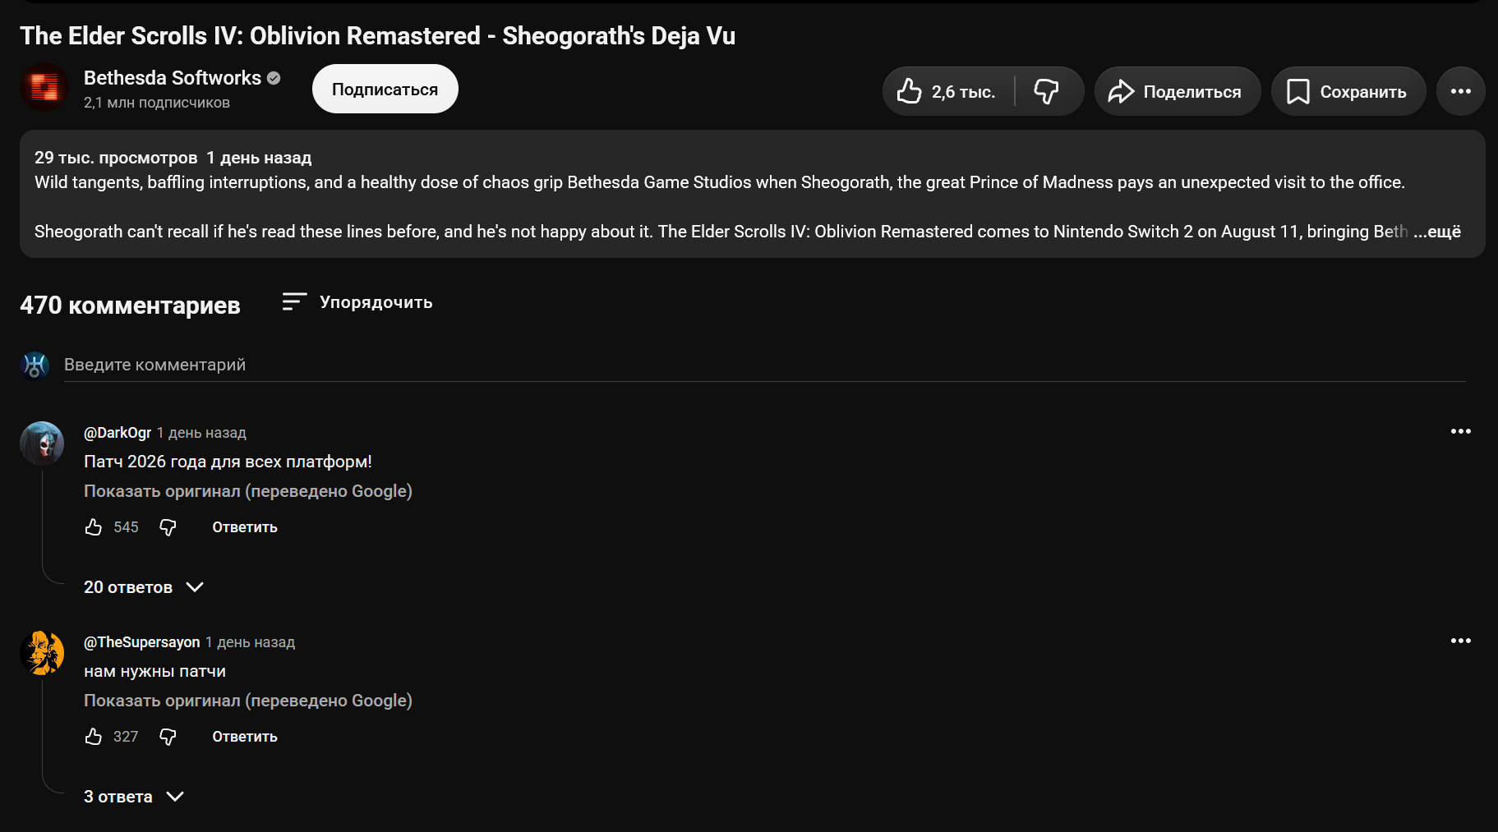Like the Sheogorath's Deja Vu video
1498x832 pixels.
pos(947,91)
